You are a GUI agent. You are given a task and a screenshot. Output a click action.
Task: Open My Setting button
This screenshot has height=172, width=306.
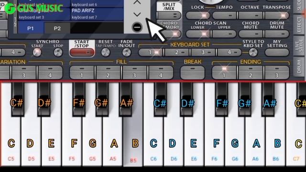point(277,52)
